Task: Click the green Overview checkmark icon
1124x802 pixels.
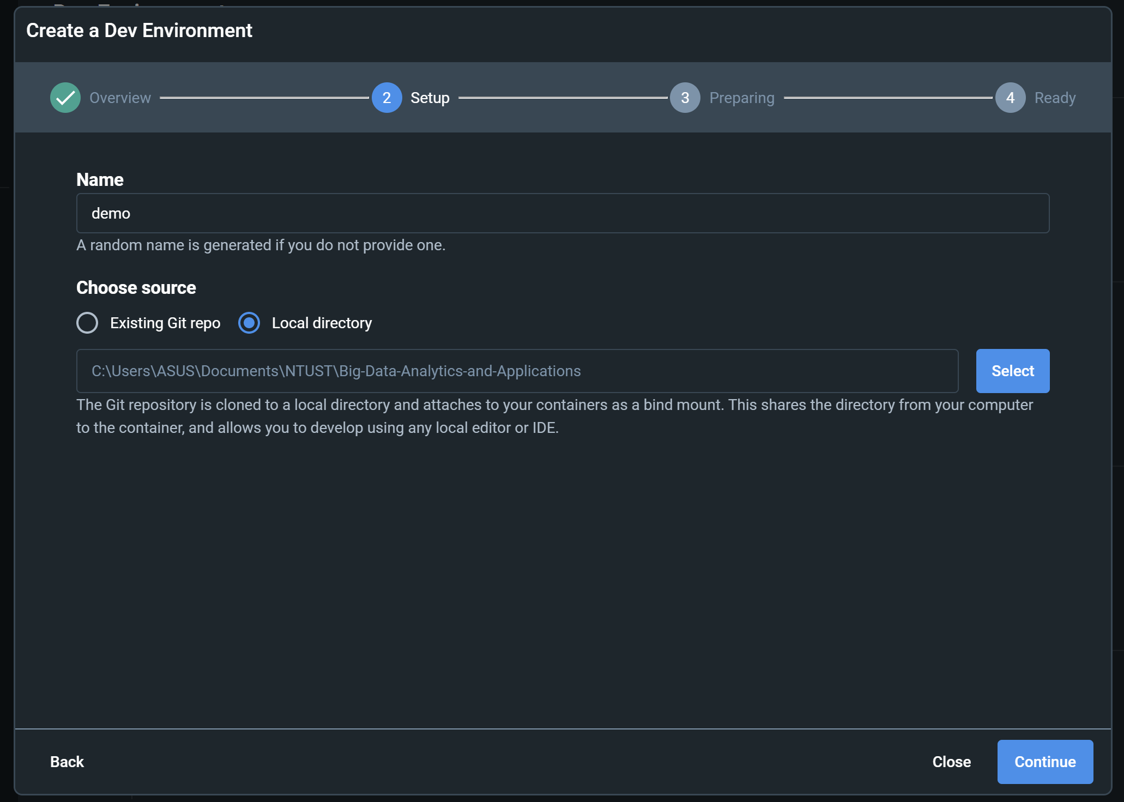Action: tap(65, 98)
